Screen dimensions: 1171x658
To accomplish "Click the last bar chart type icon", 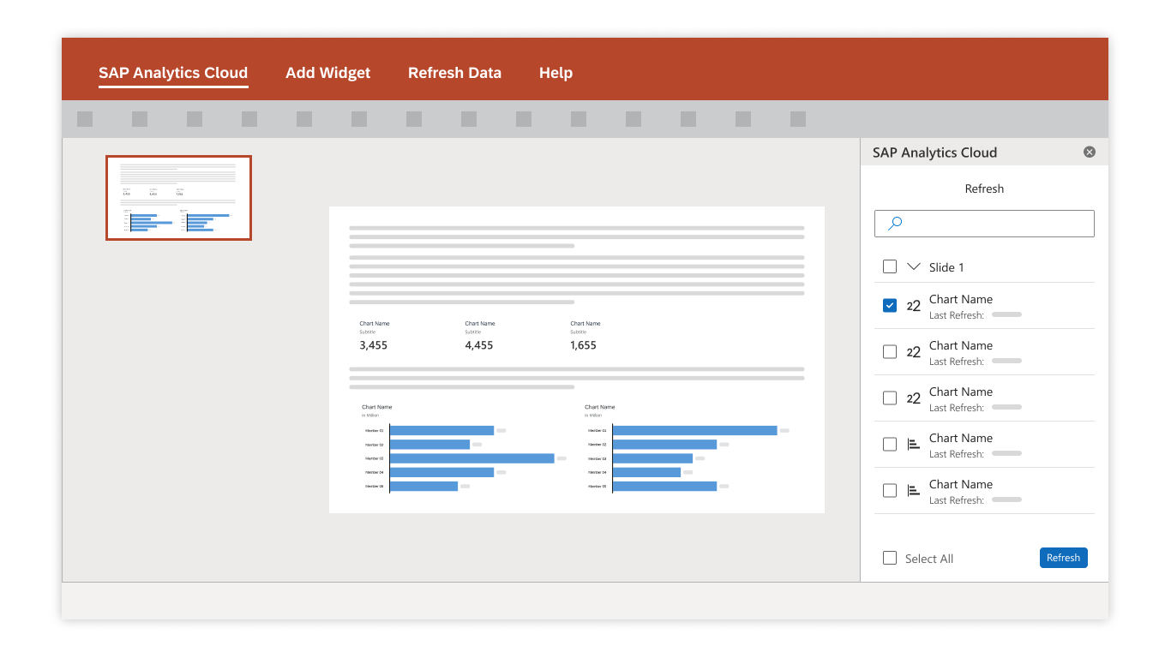I will (x=914, y=491).
